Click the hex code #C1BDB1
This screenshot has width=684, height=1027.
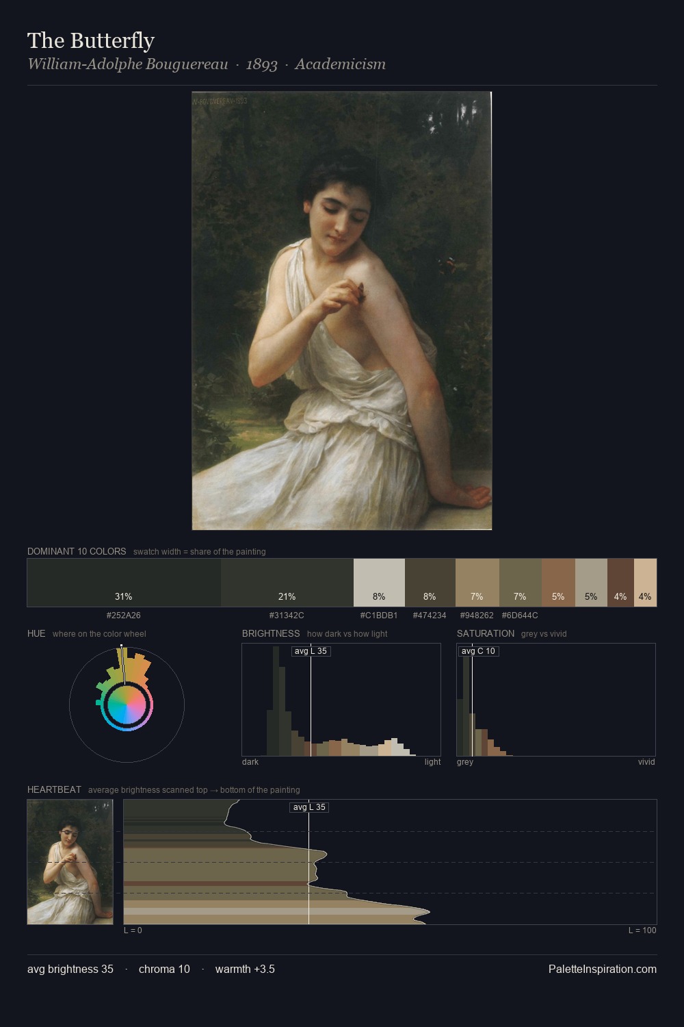379,616
